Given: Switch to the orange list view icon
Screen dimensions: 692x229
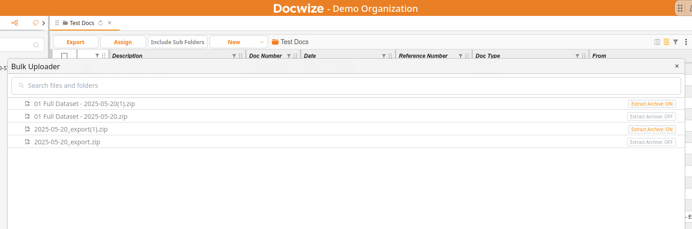Looking at the screenshot, I should pyautogui.click(x=666, y=42).
